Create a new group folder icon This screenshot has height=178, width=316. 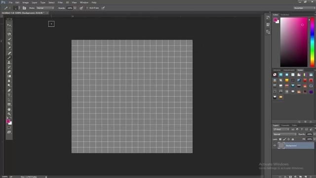(301, 177)
